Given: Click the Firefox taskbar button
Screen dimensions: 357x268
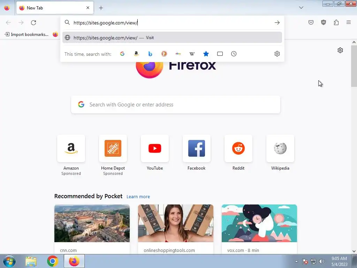Looking at the screenshot, I should point(74,261).
